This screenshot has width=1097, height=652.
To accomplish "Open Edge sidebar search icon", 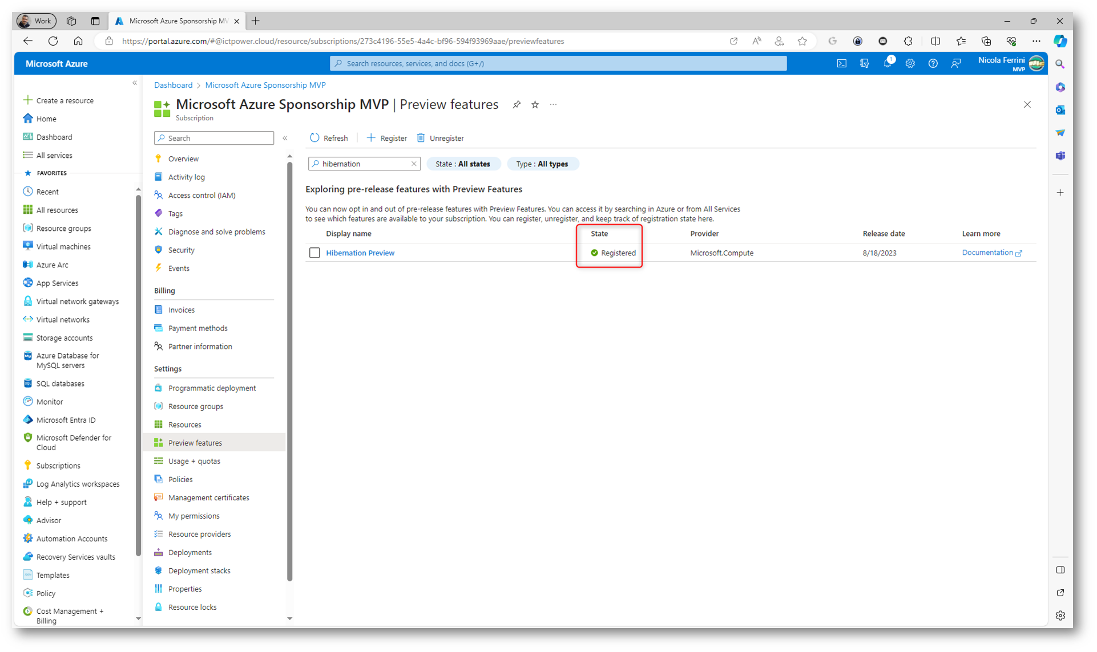I will [1060, 64].
